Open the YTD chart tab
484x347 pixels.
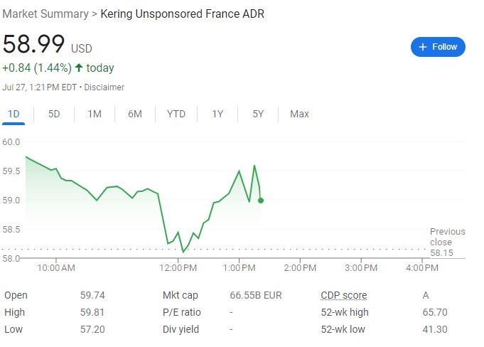(176, 114)
